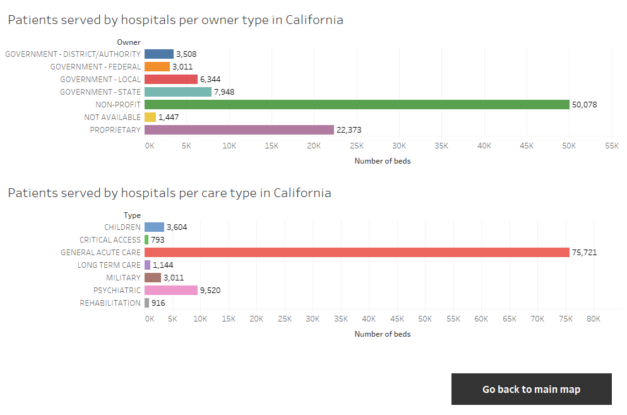The image size is (627, 415).
Task: Click the Owner column header label
Action: [129, 42]
